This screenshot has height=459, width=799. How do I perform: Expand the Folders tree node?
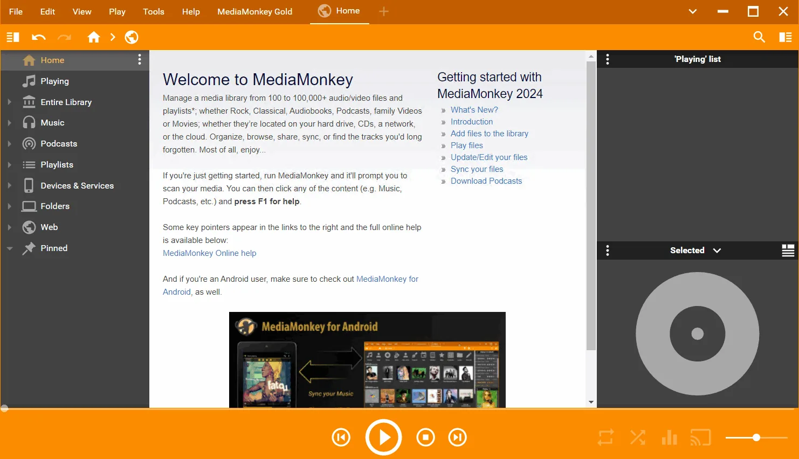click(9, 206)
